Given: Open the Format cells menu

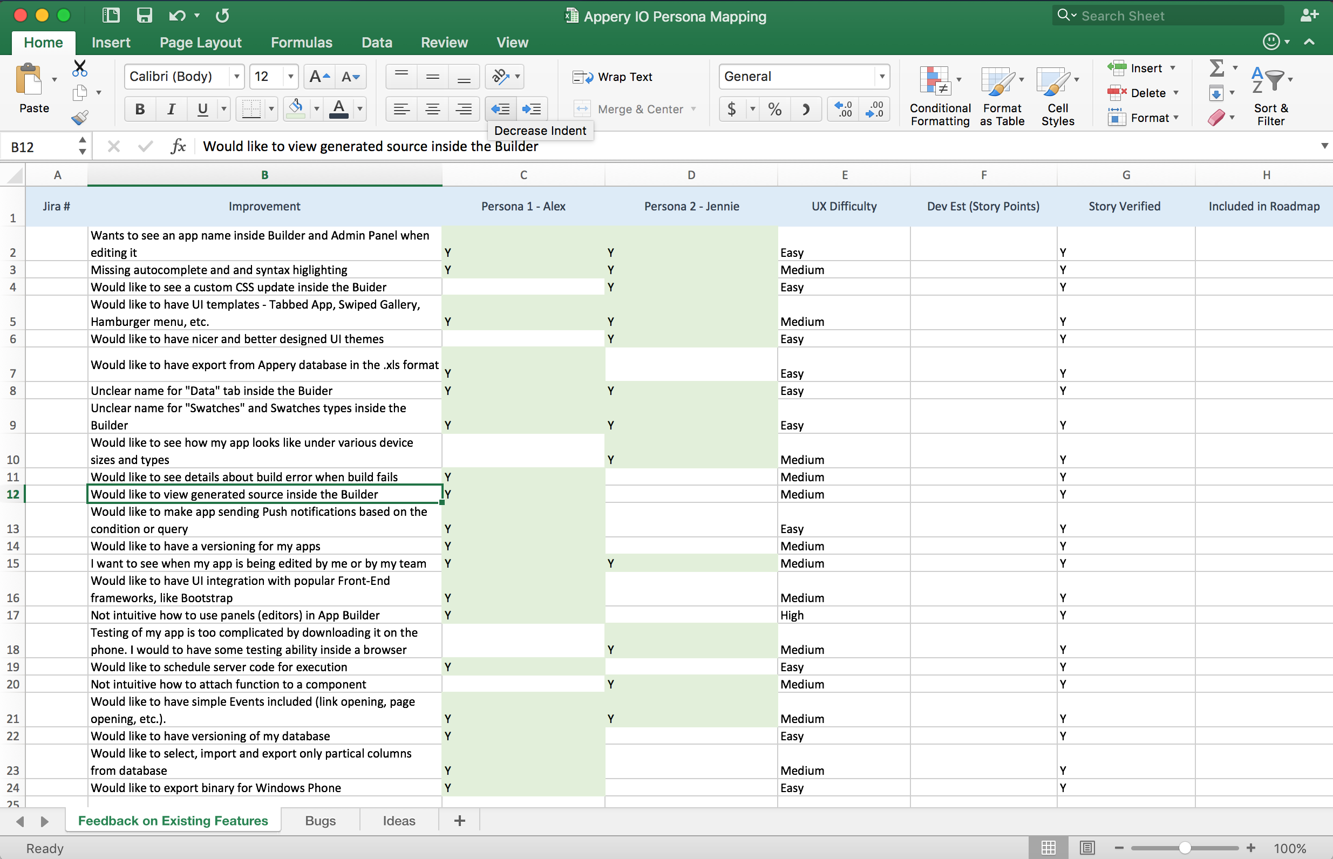Looking at the screenshot, I should (1144, 118).
